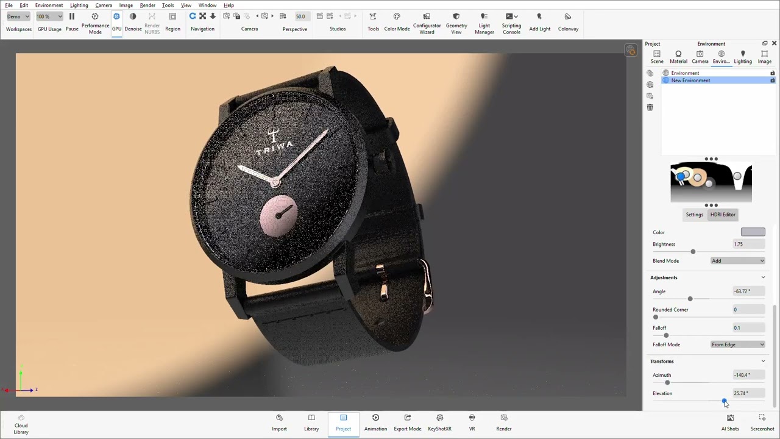
Task: Open the Light Manager
Action: [484, 24]
